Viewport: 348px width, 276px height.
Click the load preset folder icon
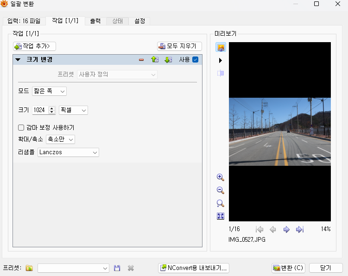point(29,268)
